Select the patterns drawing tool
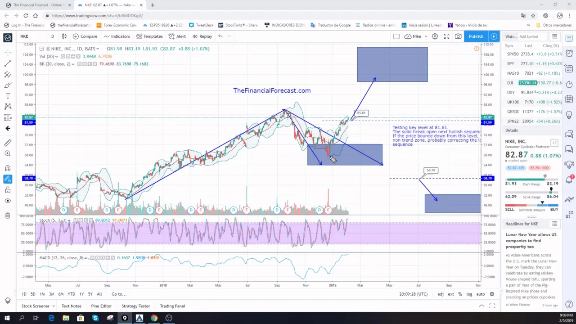The width and height of the screenshot is (576, 324). (x=8, y=107)
